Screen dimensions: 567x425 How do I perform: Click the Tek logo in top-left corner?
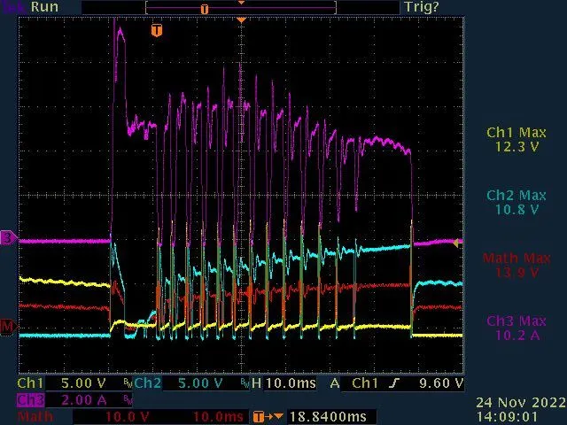12,7
